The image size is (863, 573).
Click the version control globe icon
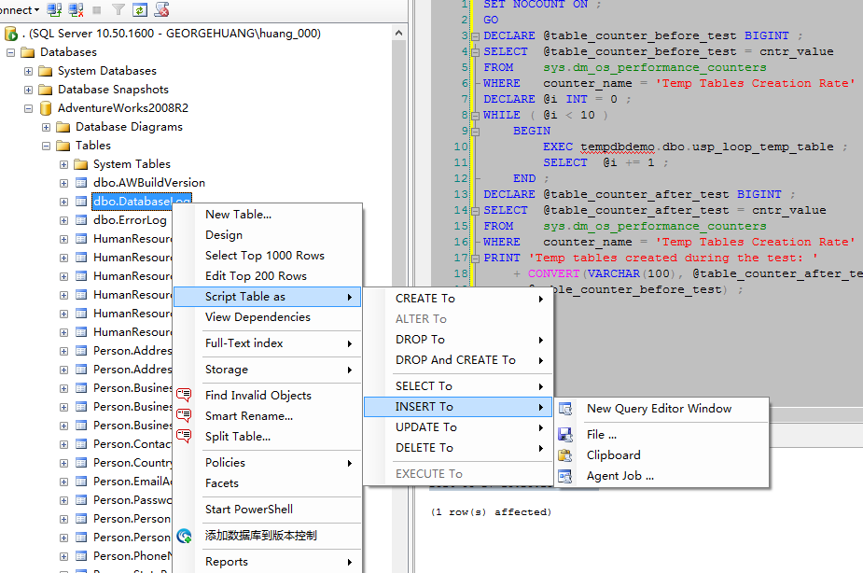184,536
